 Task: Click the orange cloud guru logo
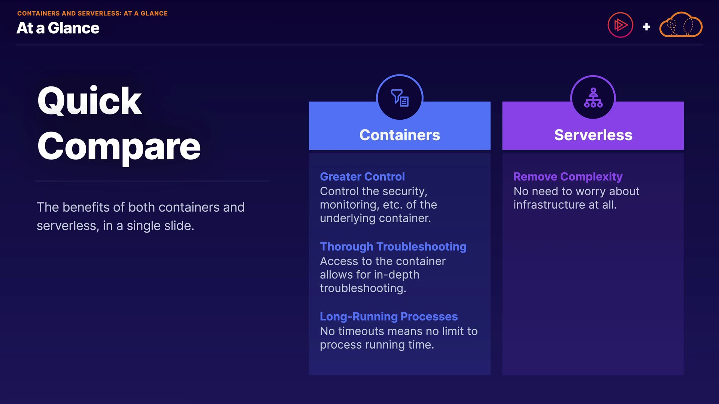coord(680,25)
